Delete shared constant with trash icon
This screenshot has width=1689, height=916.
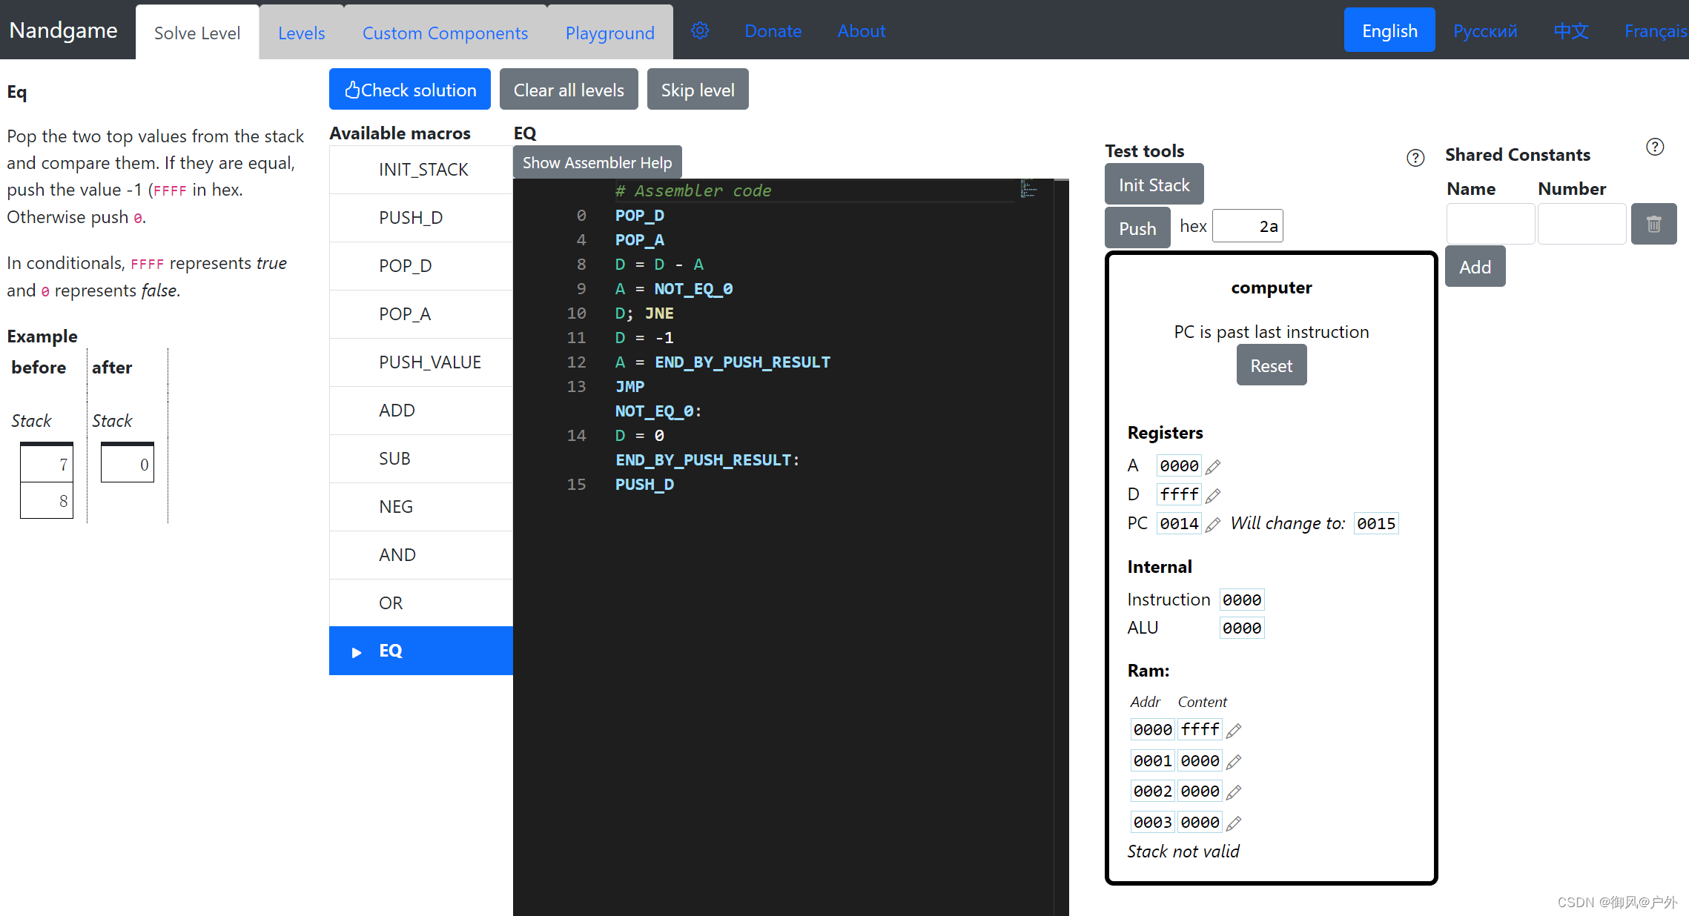pyautogui.click(x=1653, y=224)
